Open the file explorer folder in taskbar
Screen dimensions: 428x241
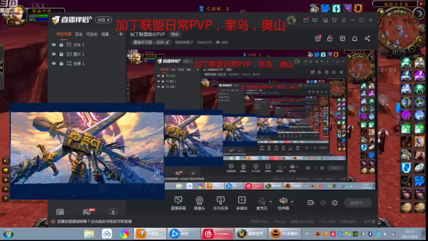click(89, 234)
